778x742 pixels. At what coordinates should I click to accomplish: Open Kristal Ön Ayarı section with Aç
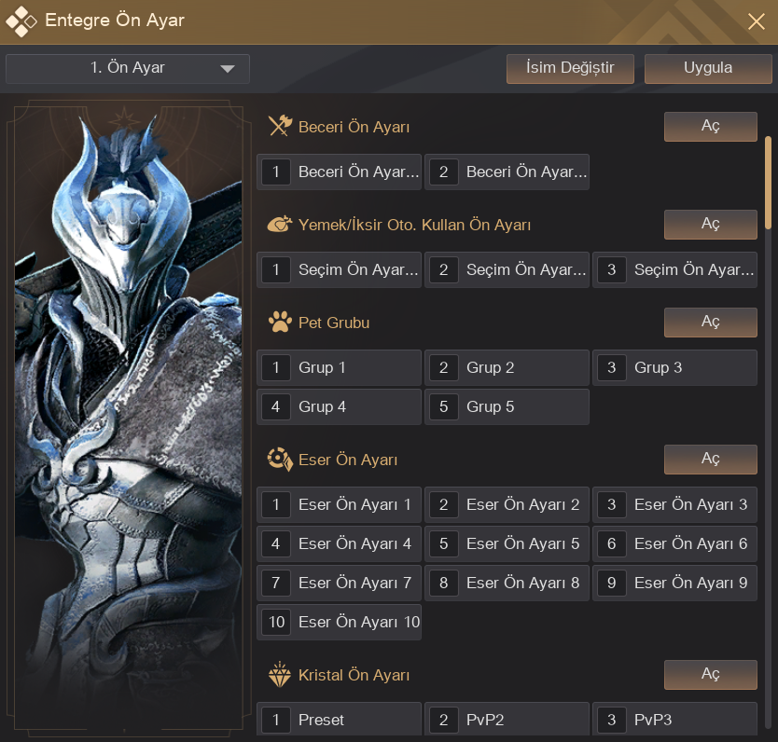(x=710, y=675)
